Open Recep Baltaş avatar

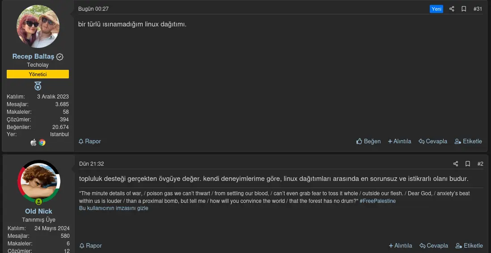pos(38,26)
